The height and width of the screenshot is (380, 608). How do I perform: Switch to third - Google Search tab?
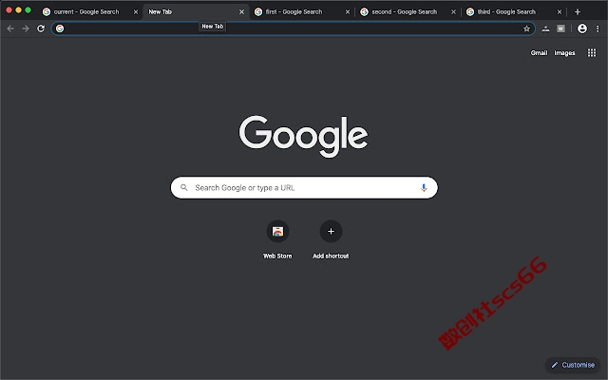point(514,12)
